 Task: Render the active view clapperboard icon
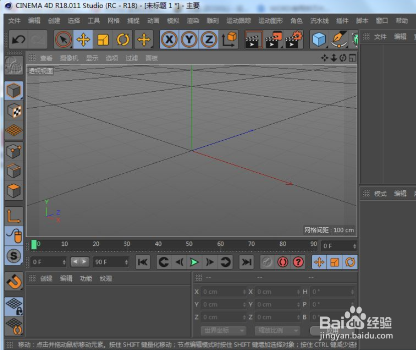254,40
